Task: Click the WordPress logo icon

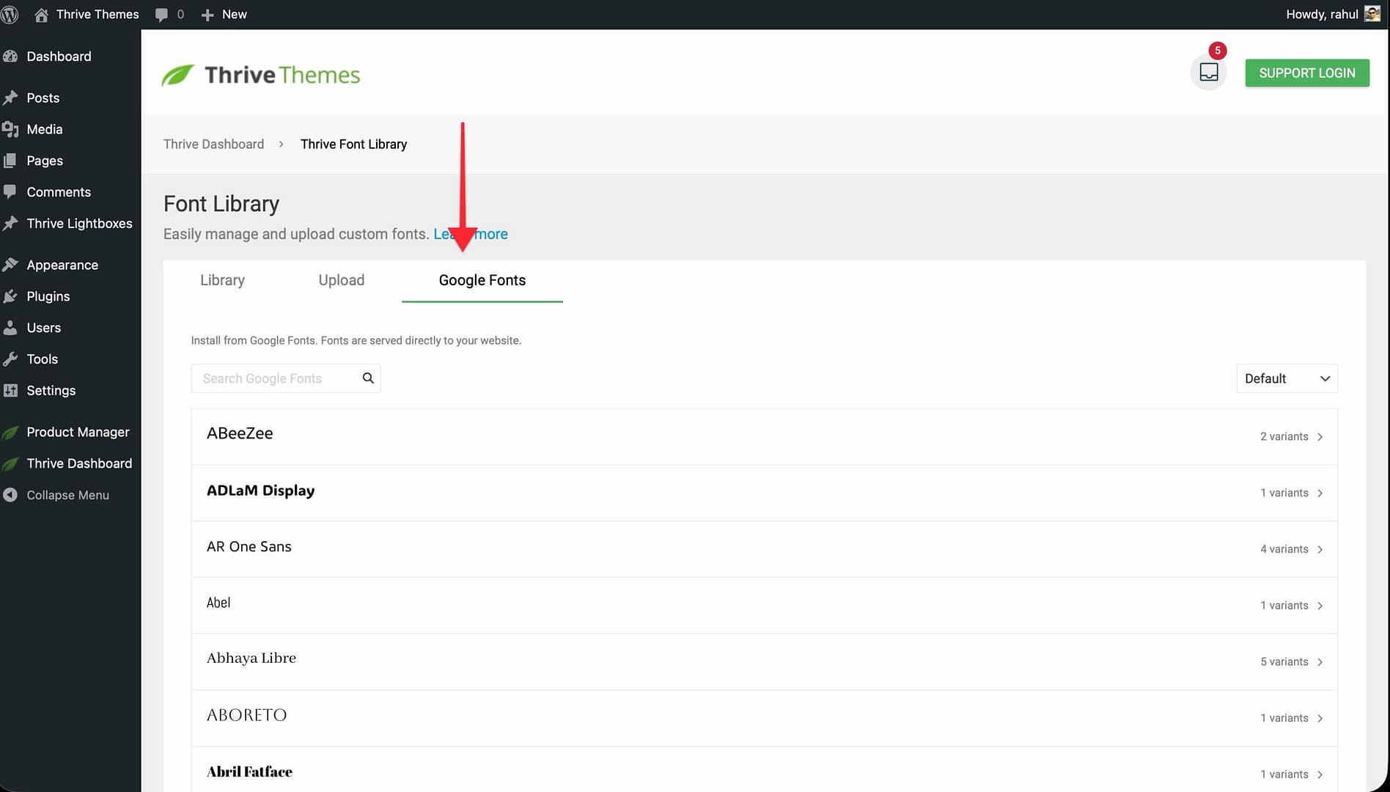Action: click(10, 15)
